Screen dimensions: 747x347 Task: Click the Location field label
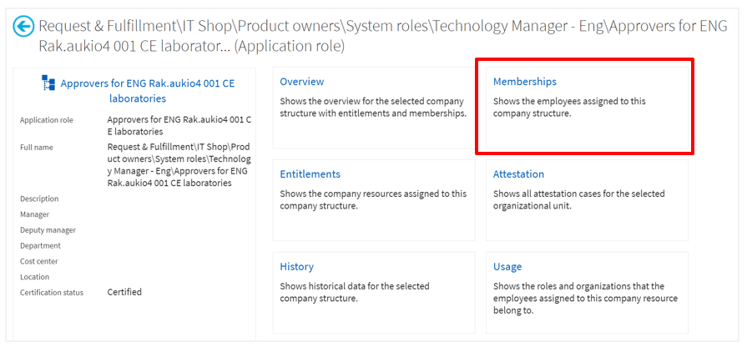[x=35, y=277]
